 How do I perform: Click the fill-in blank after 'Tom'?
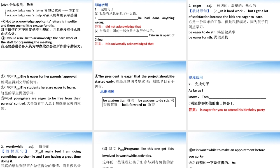click(237, 97)
